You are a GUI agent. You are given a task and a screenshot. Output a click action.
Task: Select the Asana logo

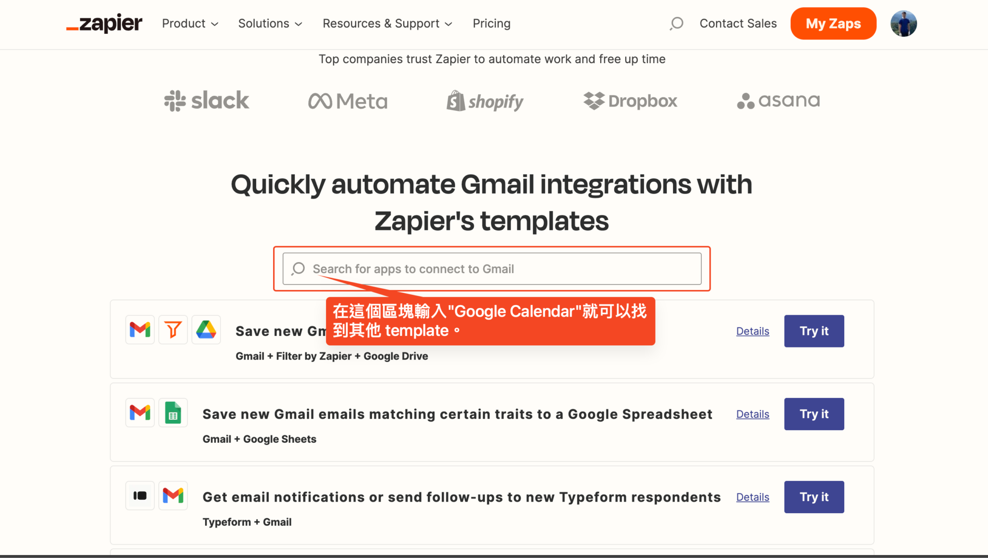tap(778, 101)
